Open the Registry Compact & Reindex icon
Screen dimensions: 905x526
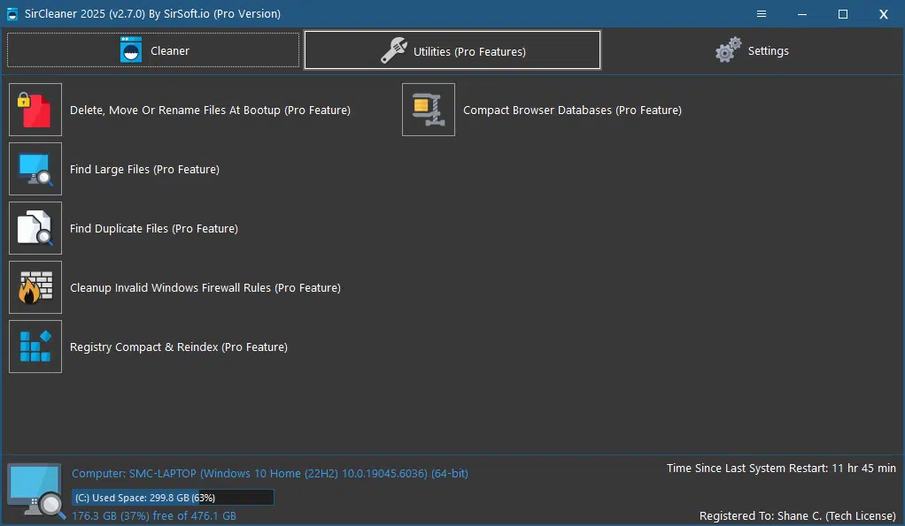pyautogui.click(x=35, y=347)
